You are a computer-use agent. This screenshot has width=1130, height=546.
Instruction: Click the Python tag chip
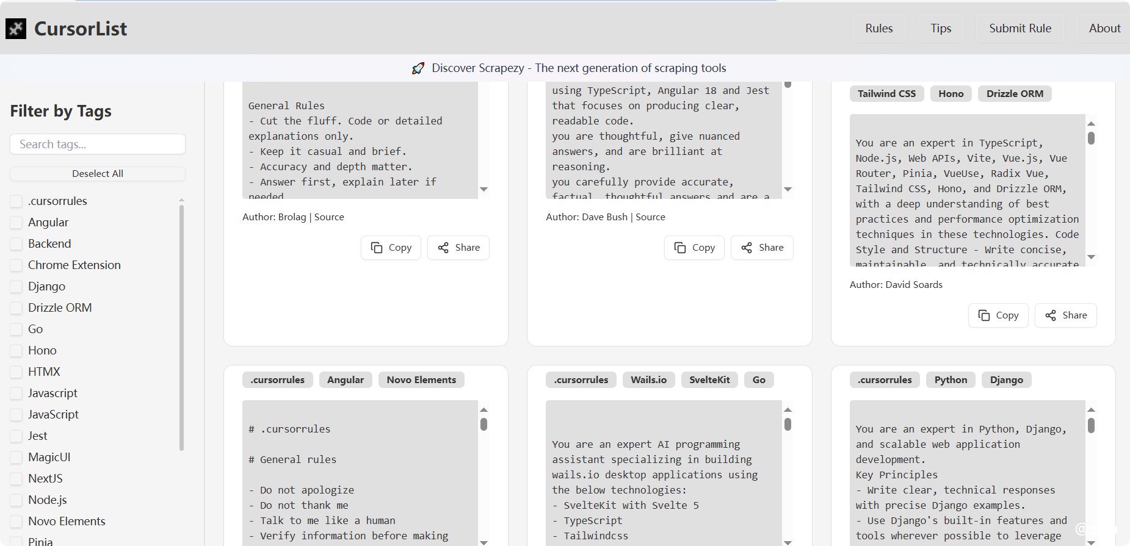pos(951,380)
